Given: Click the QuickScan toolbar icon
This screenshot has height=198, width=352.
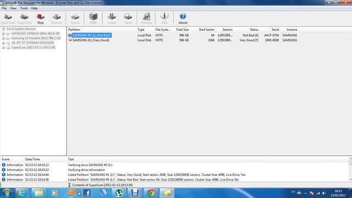Looking at the screenshot, I should [8, 19].
